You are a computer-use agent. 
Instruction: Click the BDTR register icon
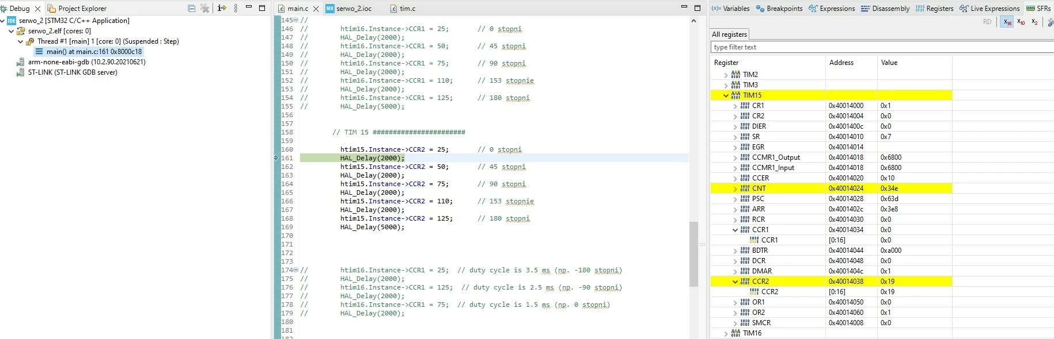click(x=745, y=251)
